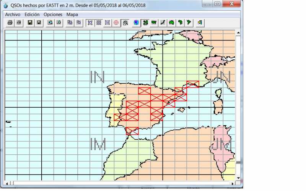Image resolution: width=306 pixels, height=191 pixels.
Task: Toggle the grid square outline icon
Action: (90, 23)
